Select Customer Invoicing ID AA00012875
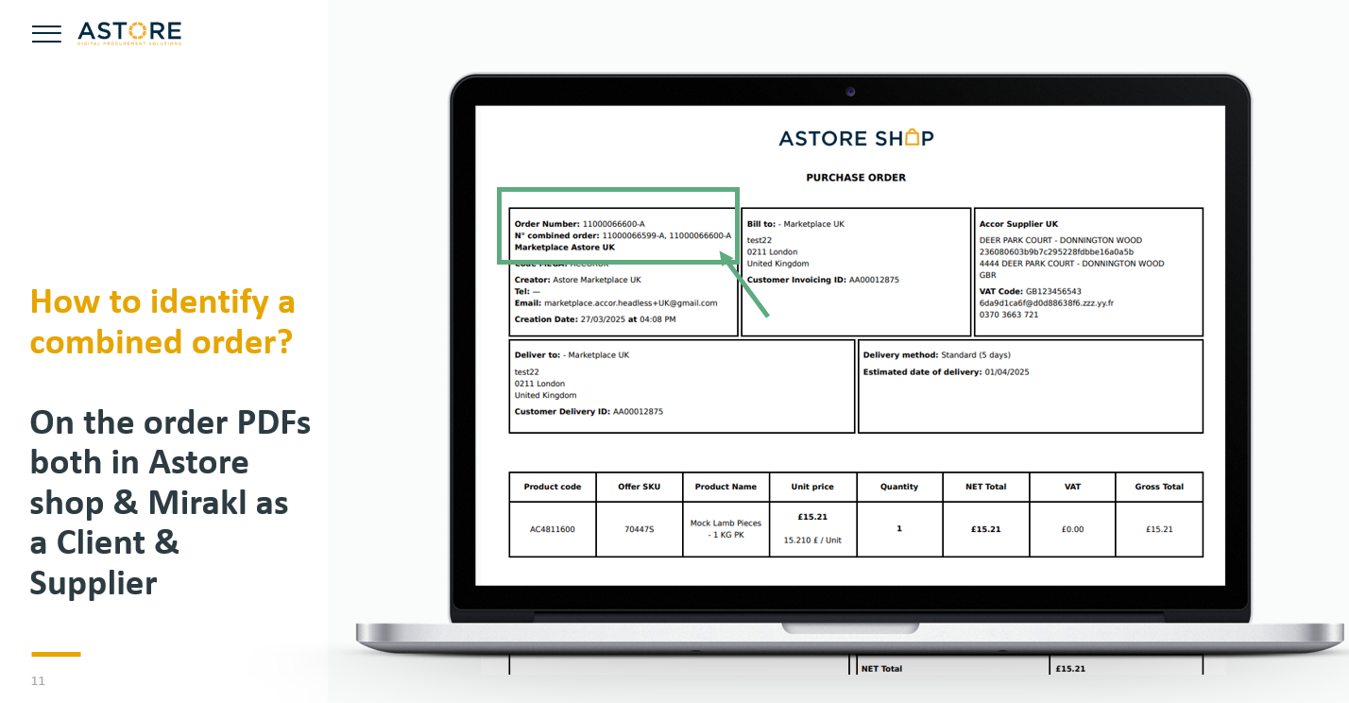The image size is (1349, 703). pyautogui.click(x=823, y=280)
